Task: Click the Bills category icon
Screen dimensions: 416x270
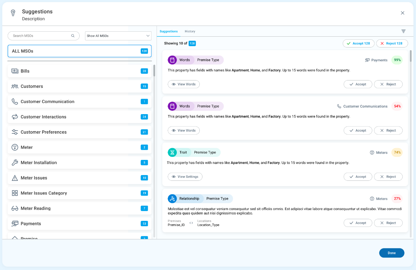Action: 15,71
